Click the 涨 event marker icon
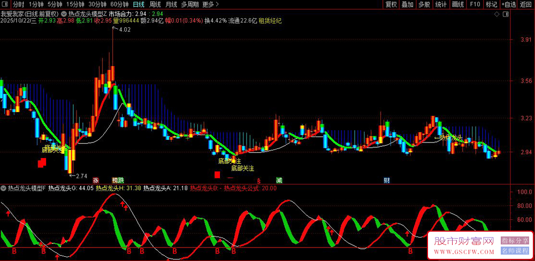This screenshot has width=535, height=261. point(96,180)
